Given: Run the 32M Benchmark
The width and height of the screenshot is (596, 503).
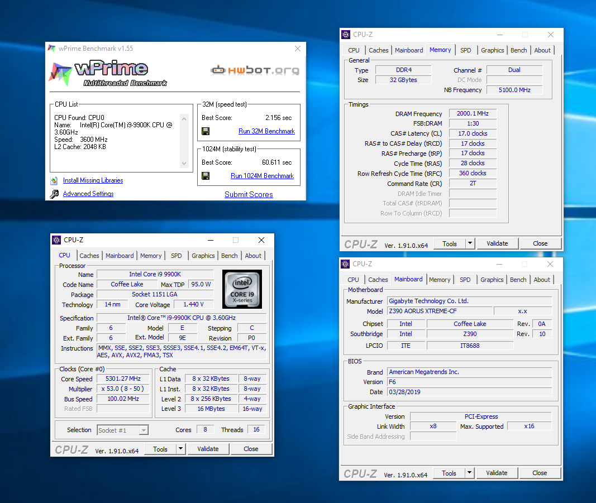Looking at the screenshot, I should [x=266, y=131].
